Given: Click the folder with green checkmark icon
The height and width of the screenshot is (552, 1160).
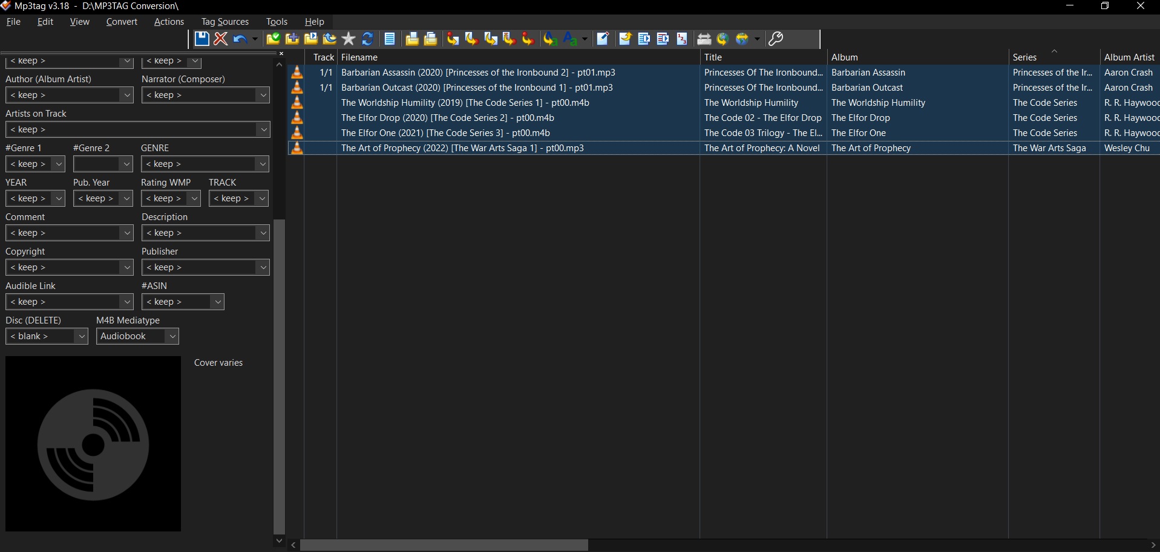Looking at the screenshot, I should coord(273,39).
